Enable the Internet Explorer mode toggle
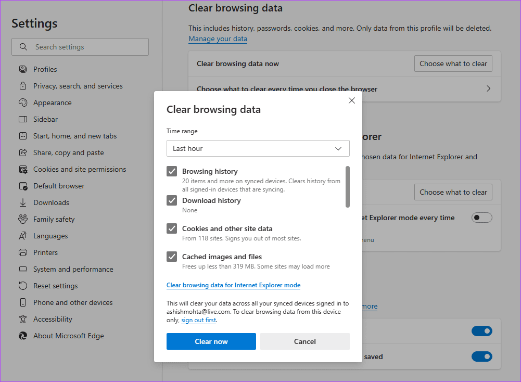Image resolution: width=521 pixels, height=382 pixels. [481, 218]
